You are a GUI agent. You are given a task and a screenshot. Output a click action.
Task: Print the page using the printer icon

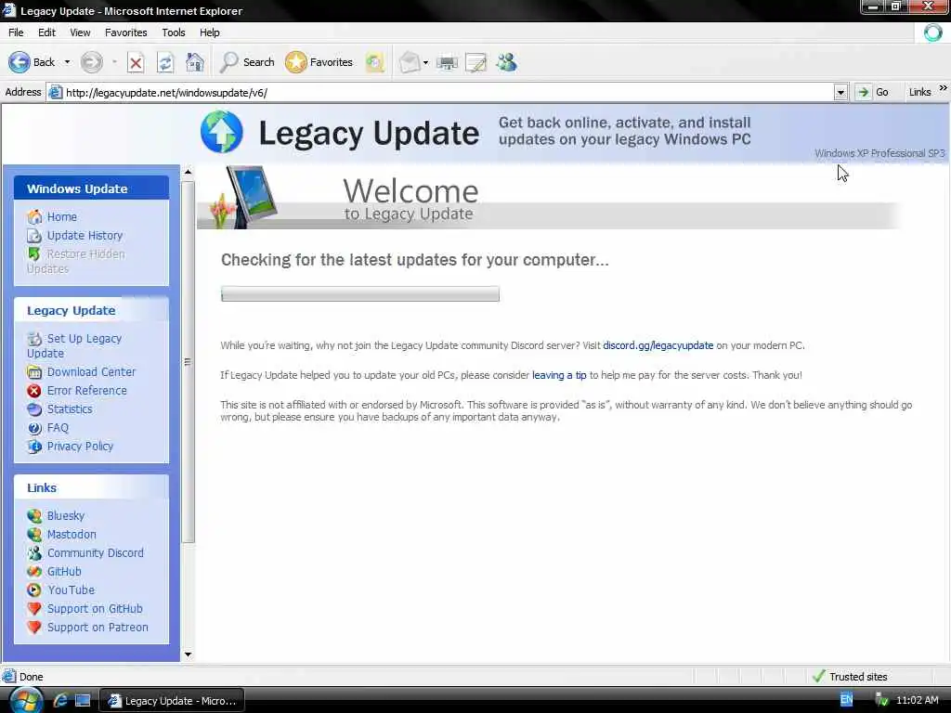447,62
